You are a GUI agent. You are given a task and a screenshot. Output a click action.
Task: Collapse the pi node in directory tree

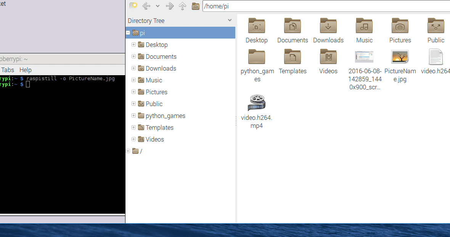click(x=128, y=33)
